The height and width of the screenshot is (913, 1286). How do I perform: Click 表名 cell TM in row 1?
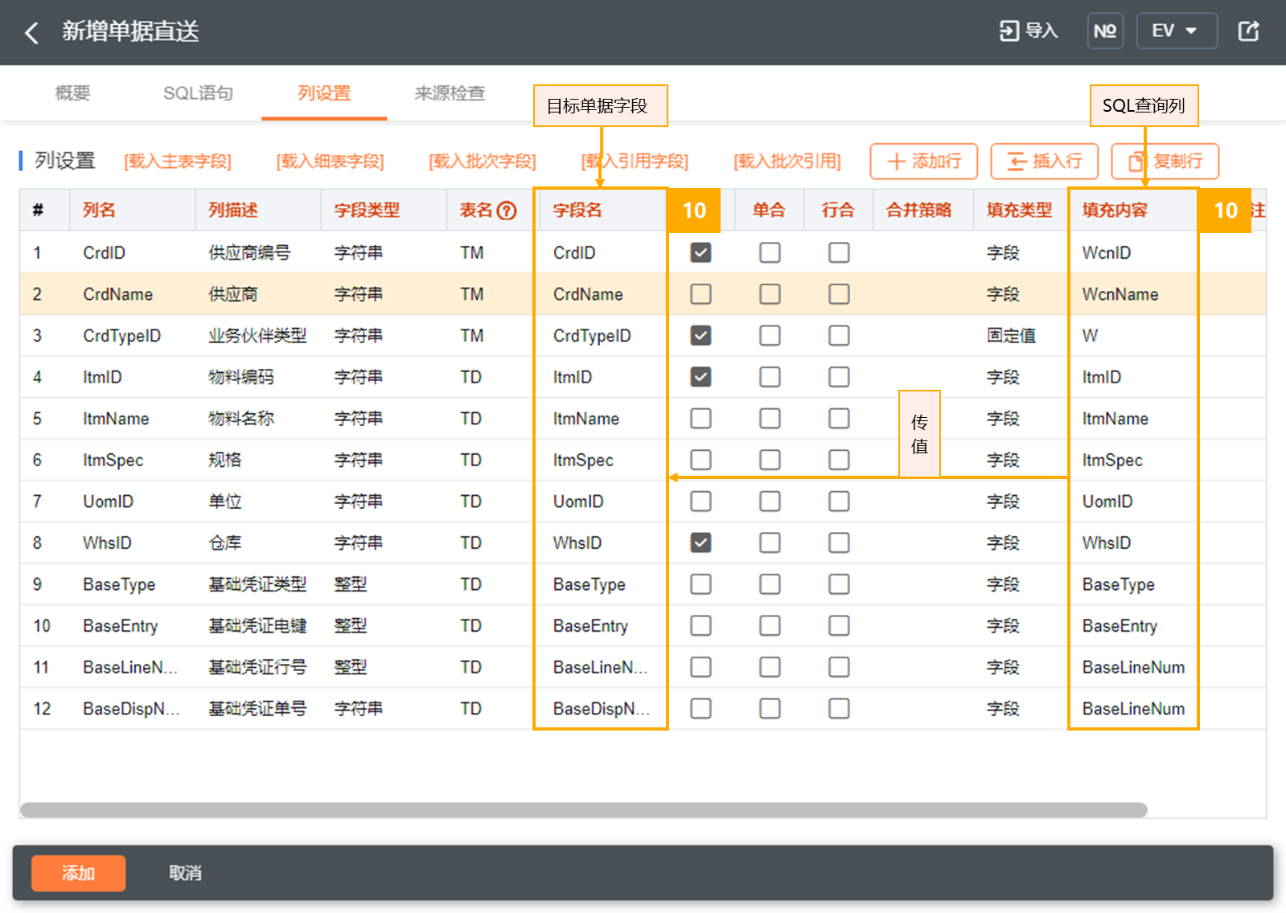[x=471, y=253]
